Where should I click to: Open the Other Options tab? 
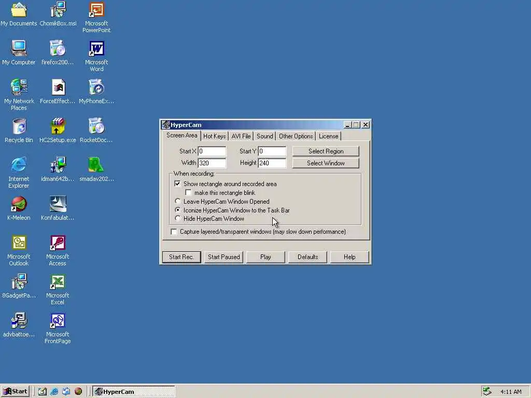pyautogui.click(x=296, y=136)
